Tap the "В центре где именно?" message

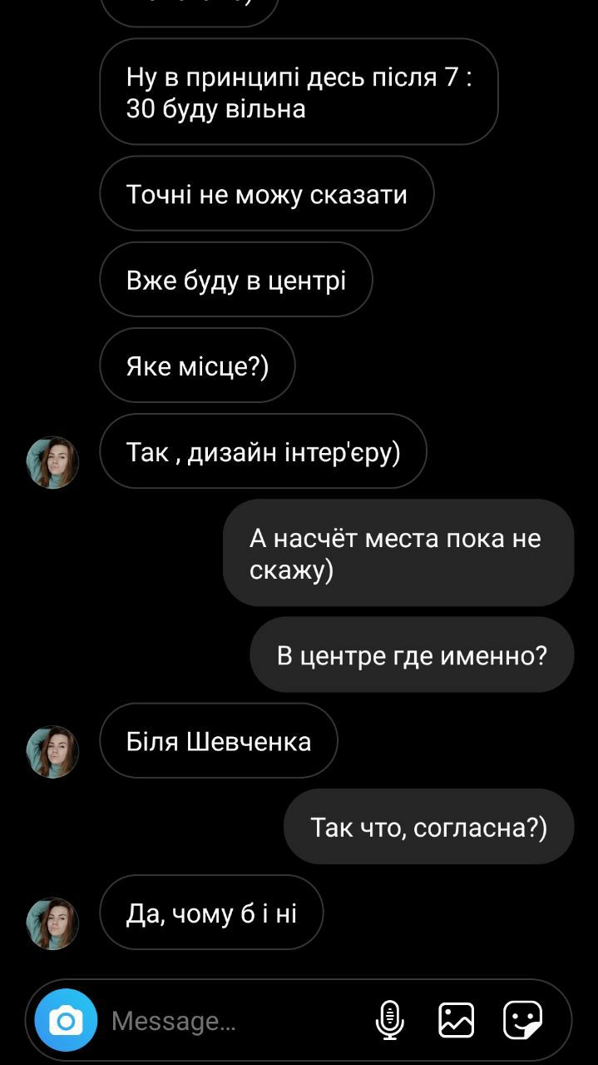[413, 655]
